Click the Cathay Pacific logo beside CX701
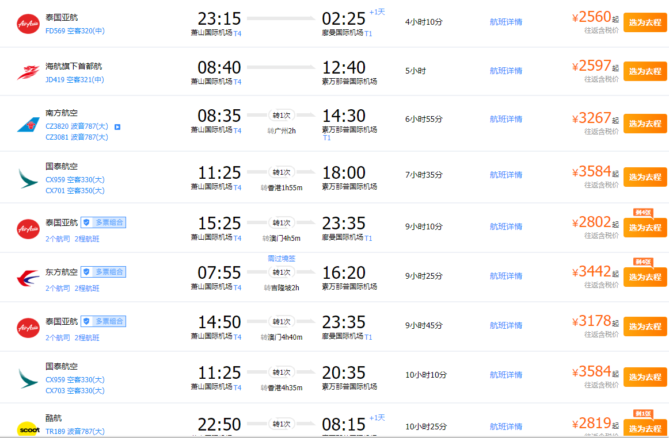 (28, 178)
